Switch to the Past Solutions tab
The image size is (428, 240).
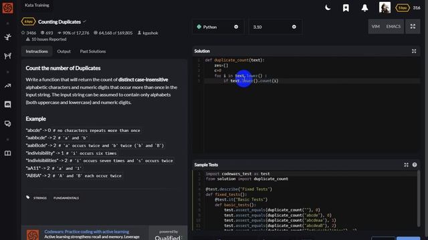coord(93,51)
